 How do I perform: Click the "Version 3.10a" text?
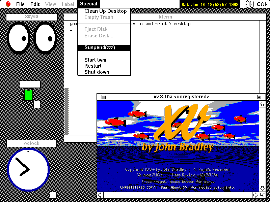[x=150, y=175]
